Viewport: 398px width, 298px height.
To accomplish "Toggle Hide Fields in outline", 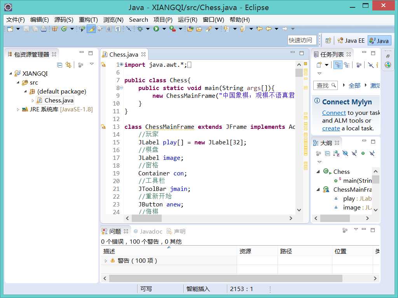I will pyautogui.click(x=345, y=153).
